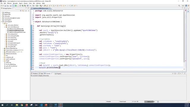Screen dimensions: 190x107
Task: Switch to the Scala perspective icon
Action: coord(186,6)
